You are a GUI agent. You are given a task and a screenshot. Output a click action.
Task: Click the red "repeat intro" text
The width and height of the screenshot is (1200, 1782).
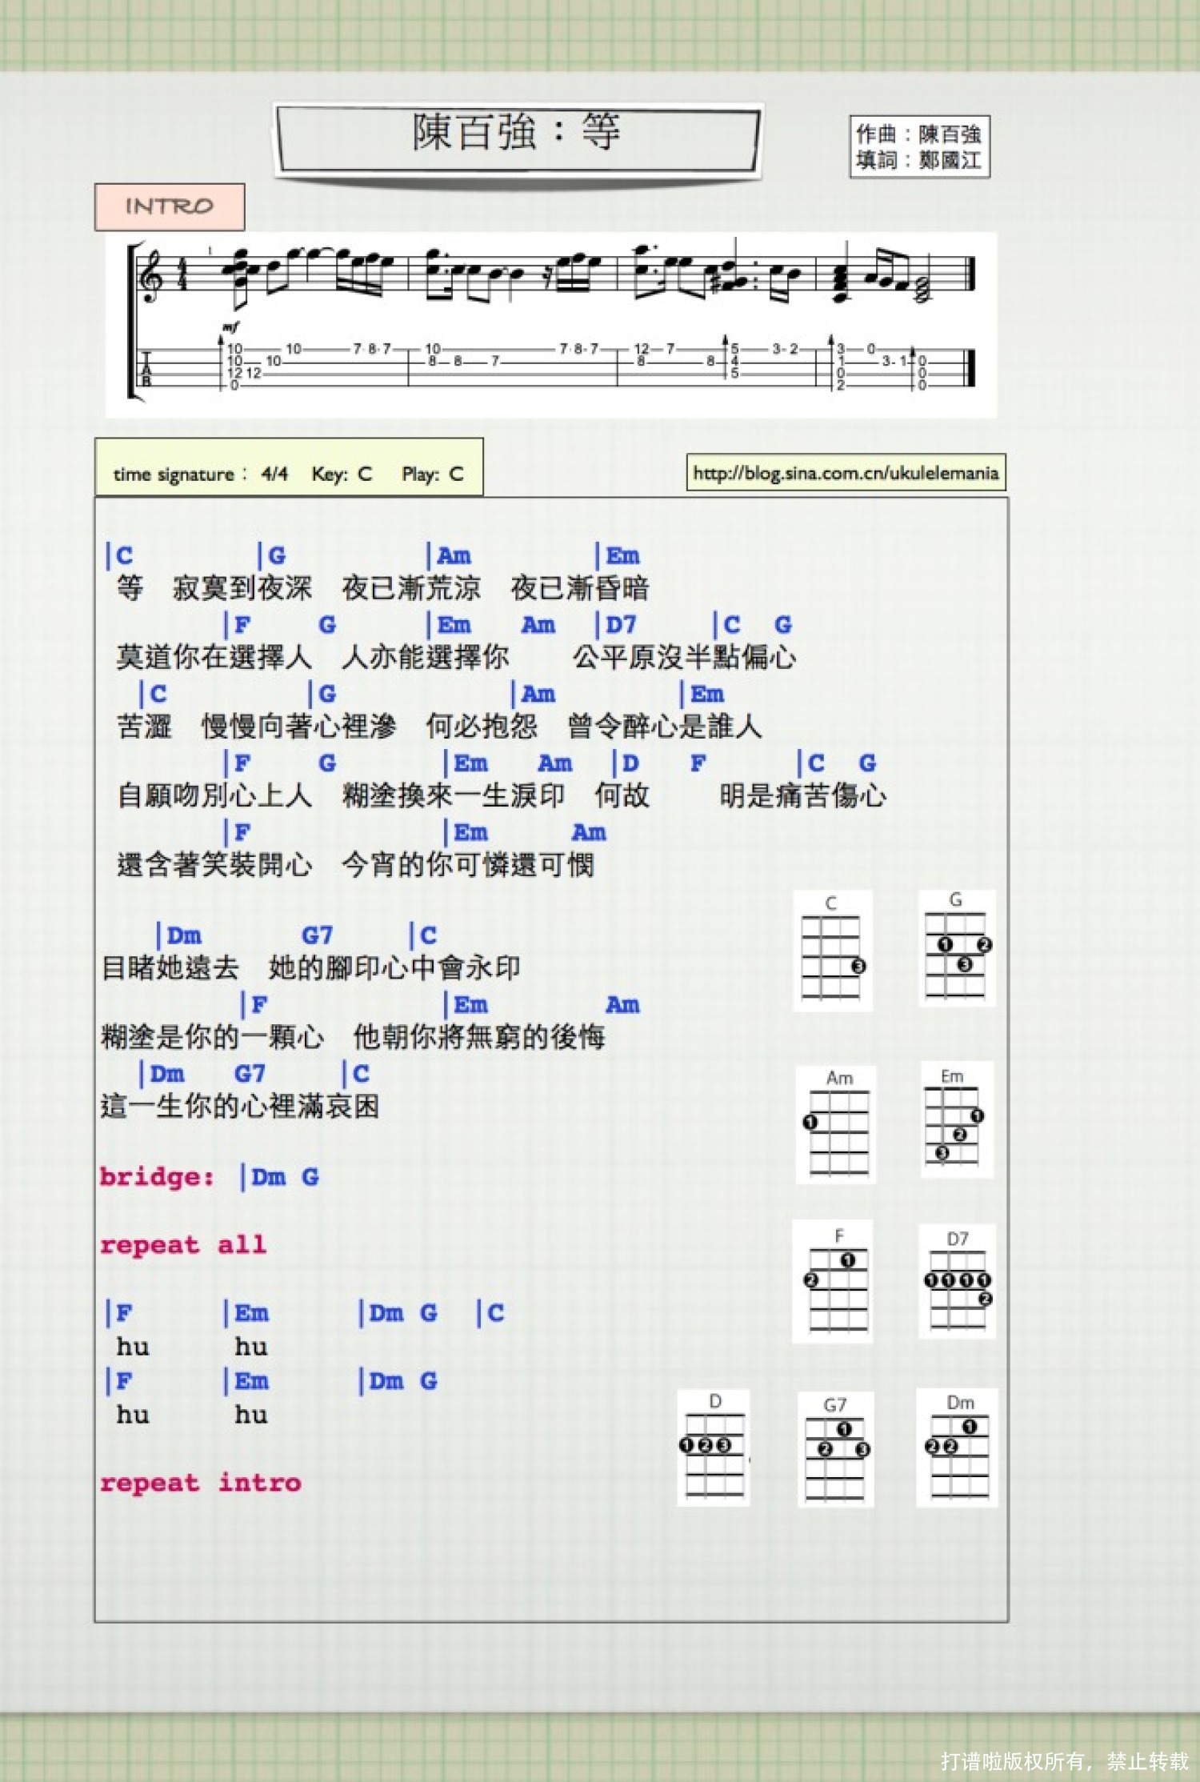click(201, 1483)
